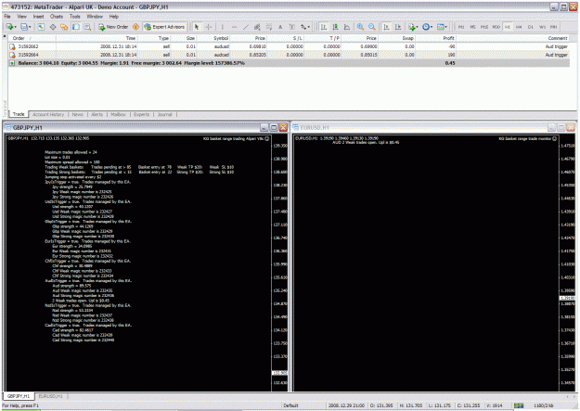The height and width of the screenshot is (411, 580).
Task: Click the New Order button
Action: [x=113, y=27]
